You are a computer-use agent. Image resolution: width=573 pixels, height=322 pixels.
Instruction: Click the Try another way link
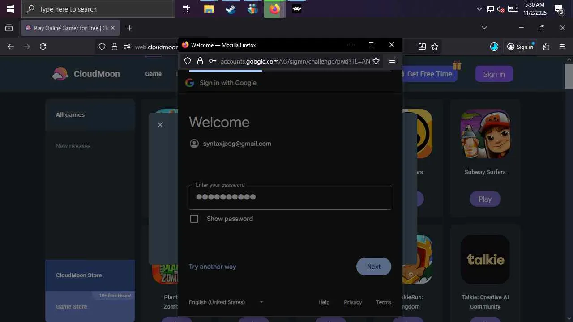click(x=212, y=267)
